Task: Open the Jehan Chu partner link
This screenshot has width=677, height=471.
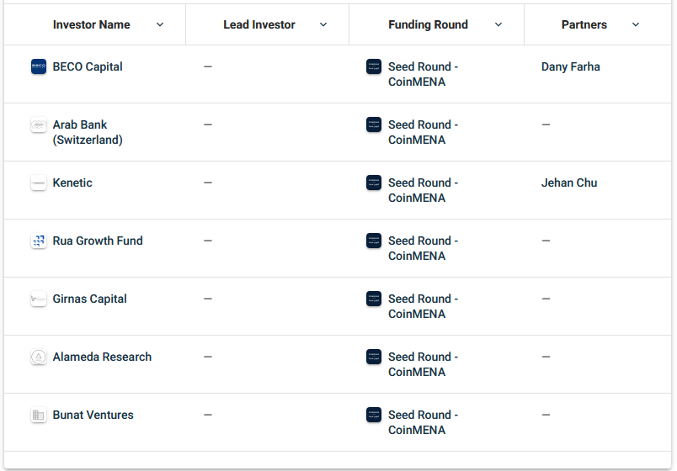Action: 569,183
